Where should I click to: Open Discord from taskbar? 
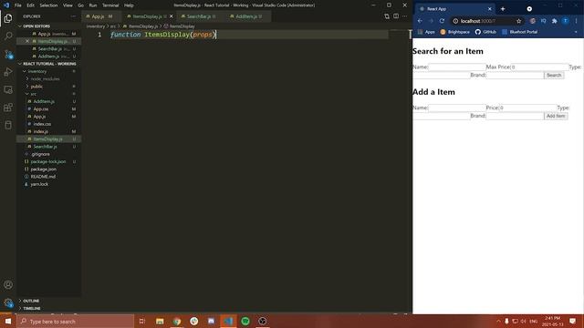click(211, 322)
